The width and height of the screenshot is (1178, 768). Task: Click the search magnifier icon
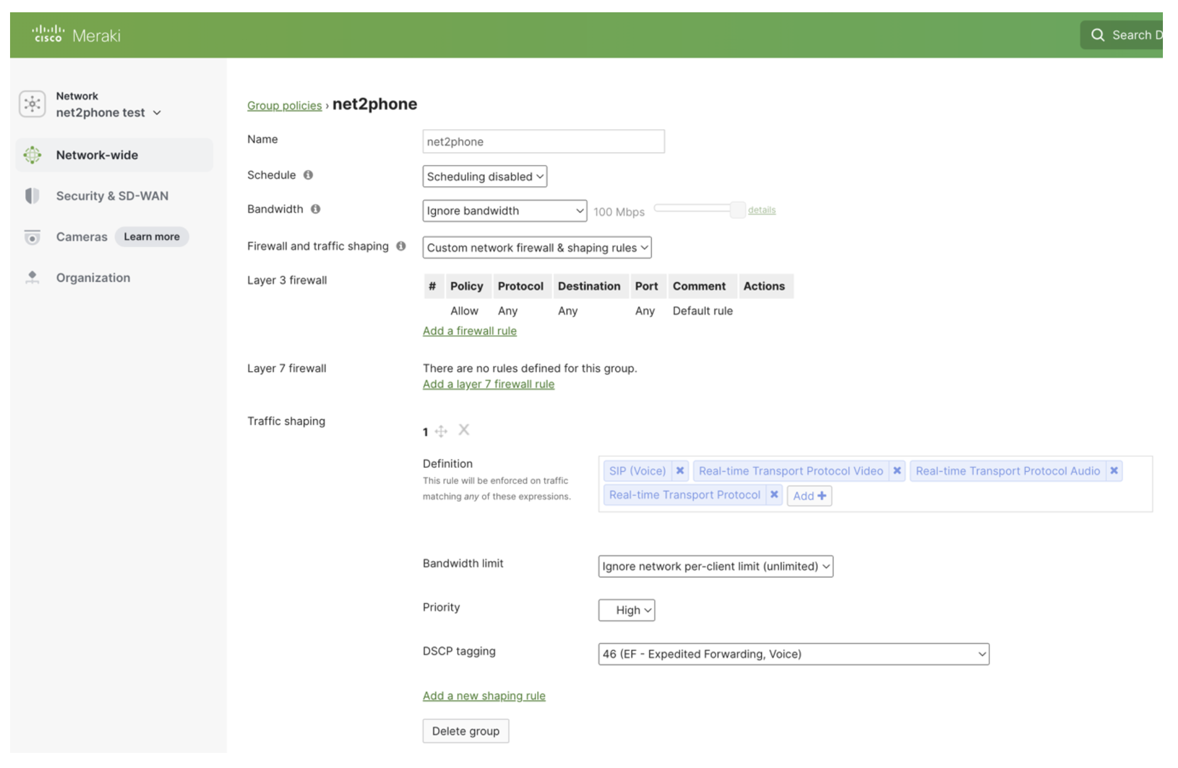click(x=1097, y=35)
